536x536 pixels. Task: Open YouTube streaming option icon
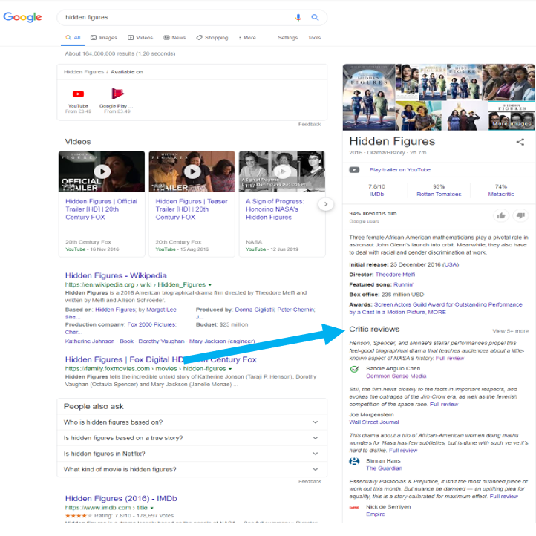(x=78, y=94)
